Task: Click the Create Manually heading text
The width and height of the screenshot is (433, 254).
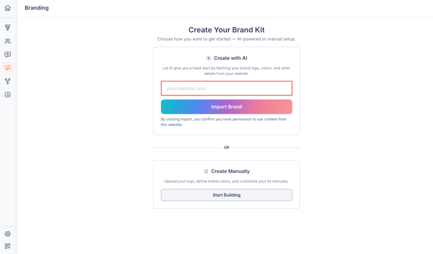Action: pos(230,171)
